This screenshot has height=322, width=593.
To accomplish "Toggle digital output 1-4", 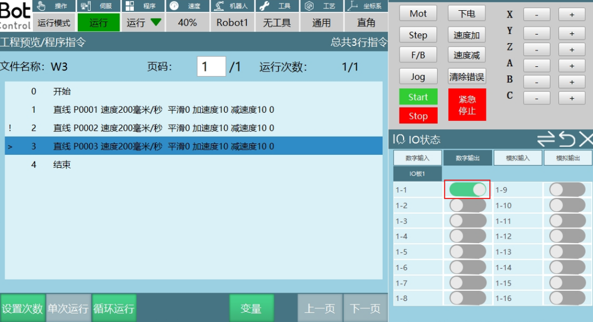I will pyautogui.click(x=468, y=236).
